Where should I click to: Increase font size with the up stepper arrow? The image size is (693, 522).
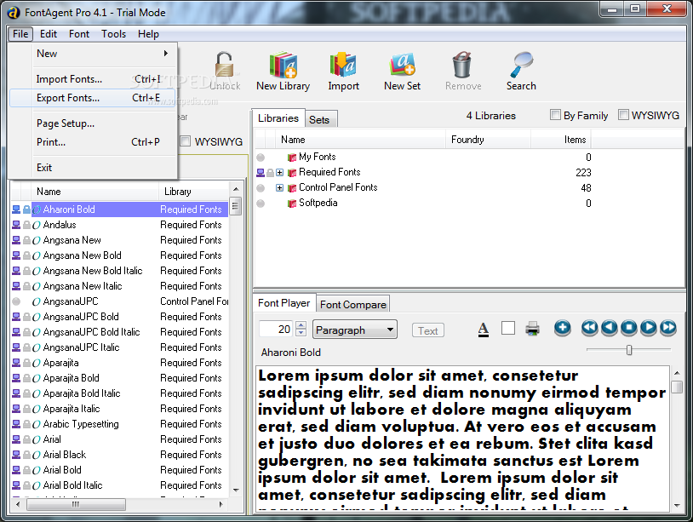[301, 325]
